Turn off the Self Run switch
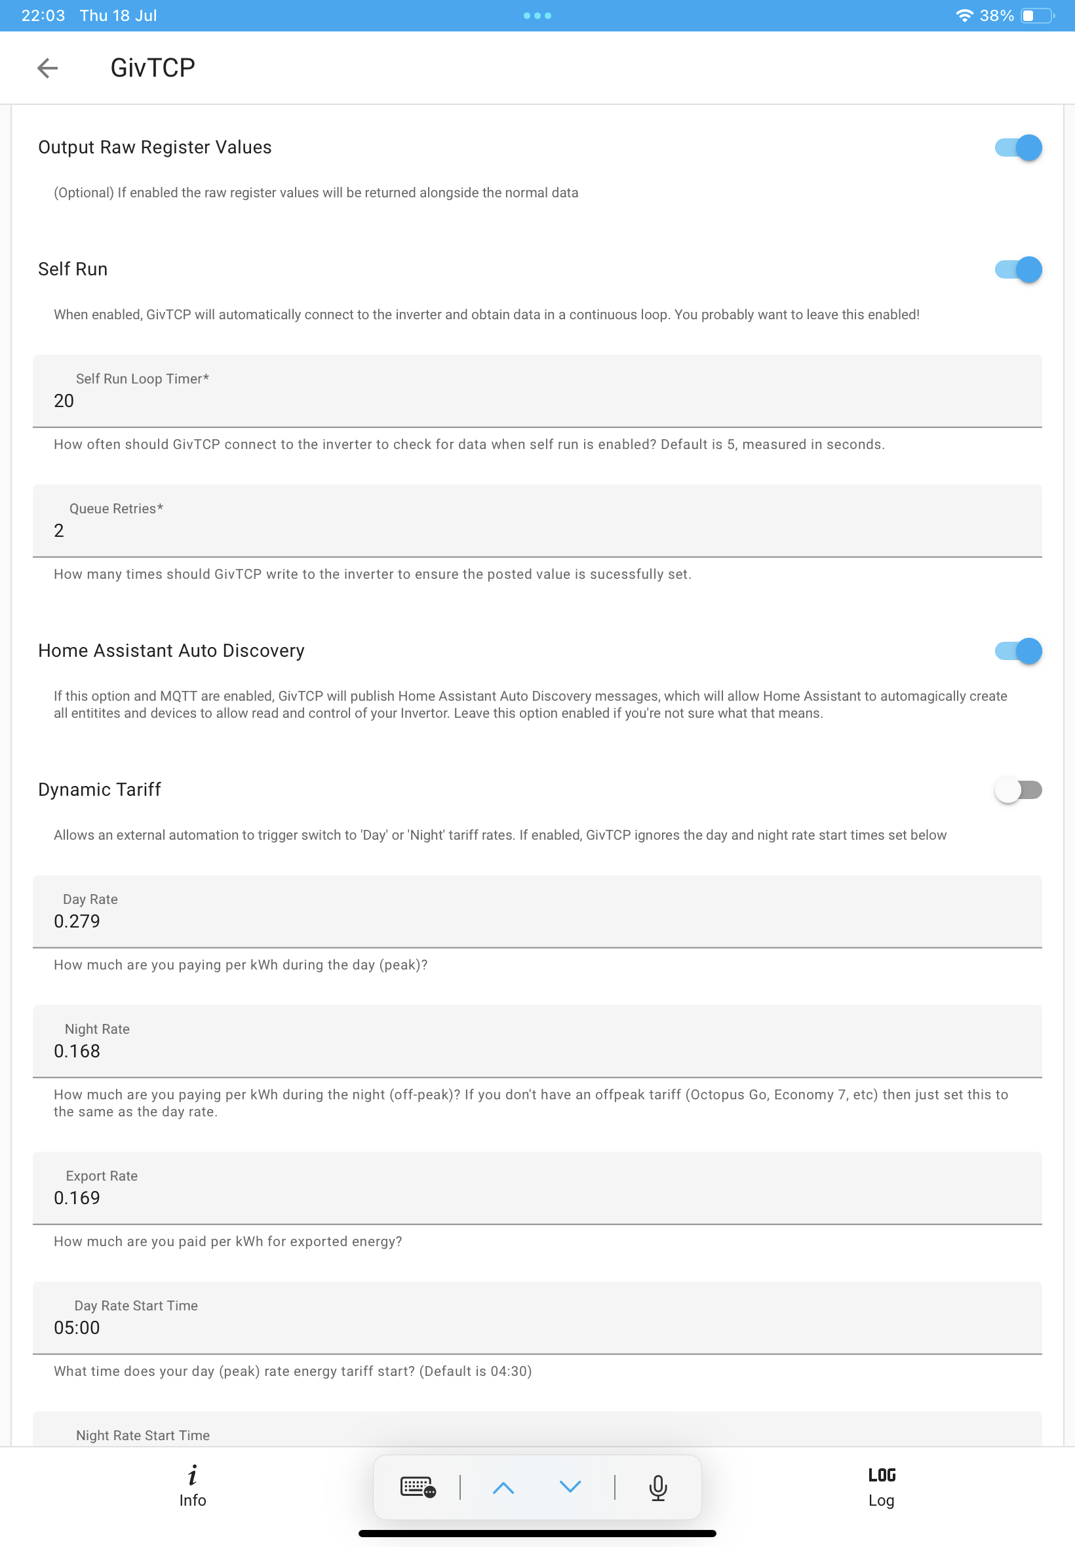 tap(1018, 269)
